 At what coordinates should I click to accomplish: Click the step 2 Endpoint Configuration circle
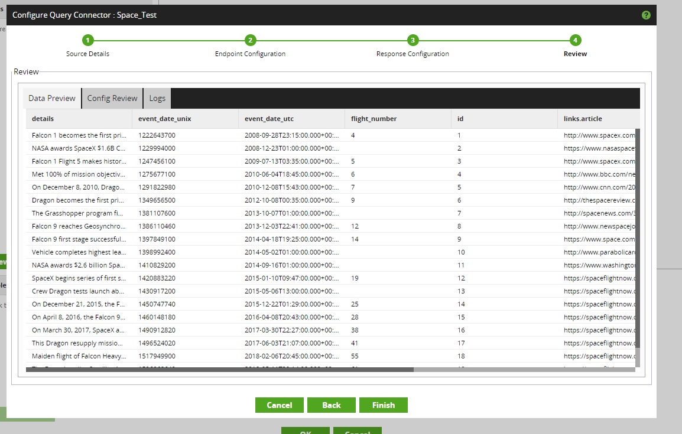click(x=250, y=40)
